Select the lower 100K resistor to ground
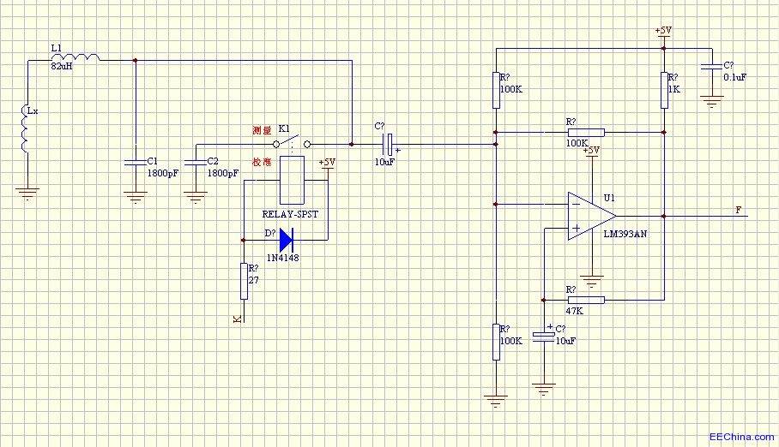 497,342
